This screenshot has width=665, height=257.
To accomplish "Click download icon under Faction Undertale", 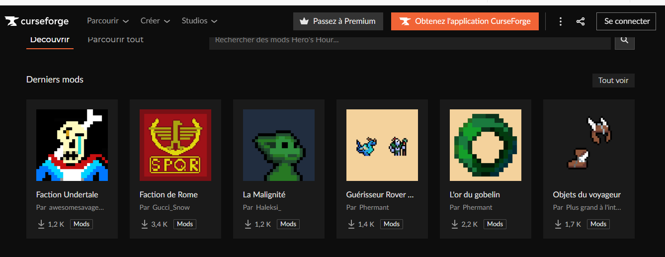I will pos(41,224).
